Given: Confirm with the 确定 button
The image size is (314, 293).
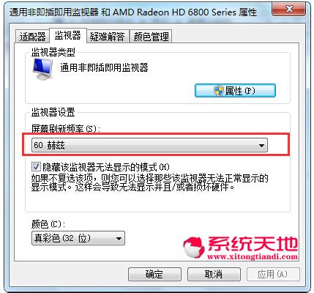Looking at the screenshot, I should pyautogui.click(x=154, y=274).
